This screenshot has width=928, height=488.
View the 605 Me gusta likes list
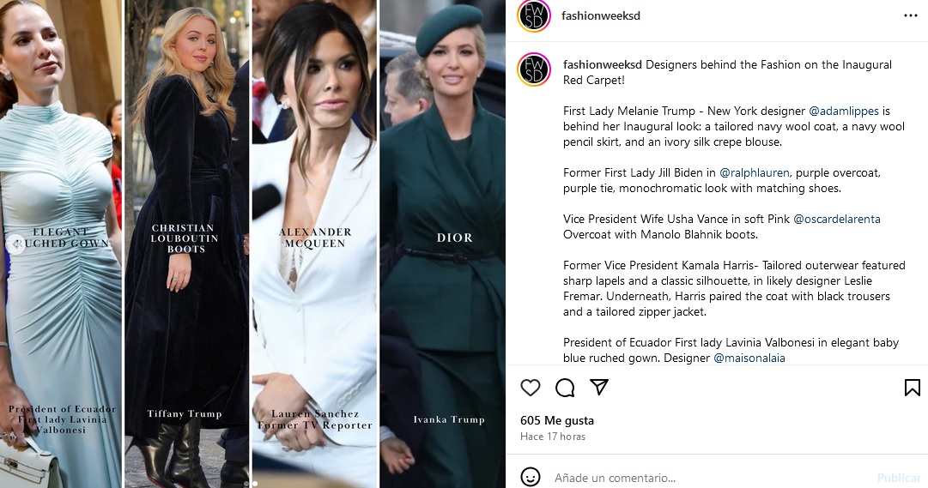click(x=557, y=420)
